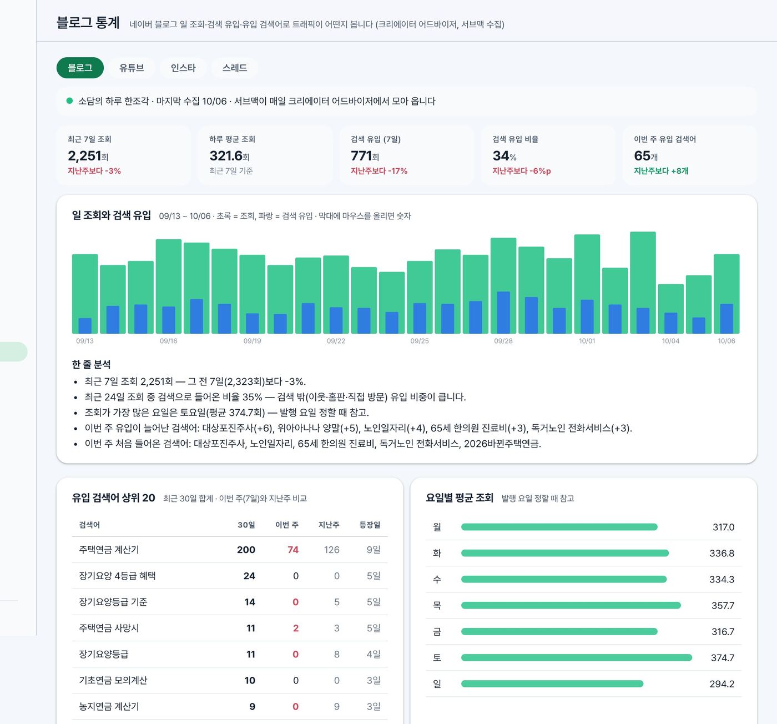Click the green collection status dot
The image size is (777, 724).
point(69,100)
